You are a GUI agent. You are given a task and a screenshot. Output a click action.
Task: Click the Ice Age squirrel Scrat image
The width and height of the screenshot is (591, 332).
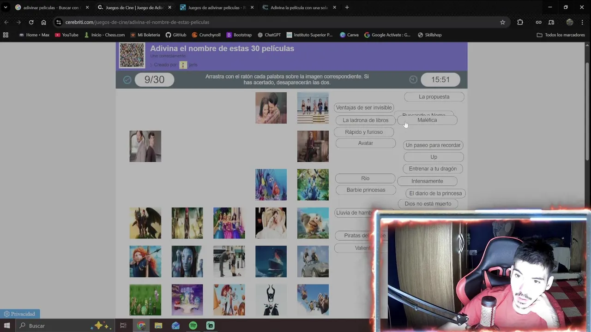click(x=313, y=223)
